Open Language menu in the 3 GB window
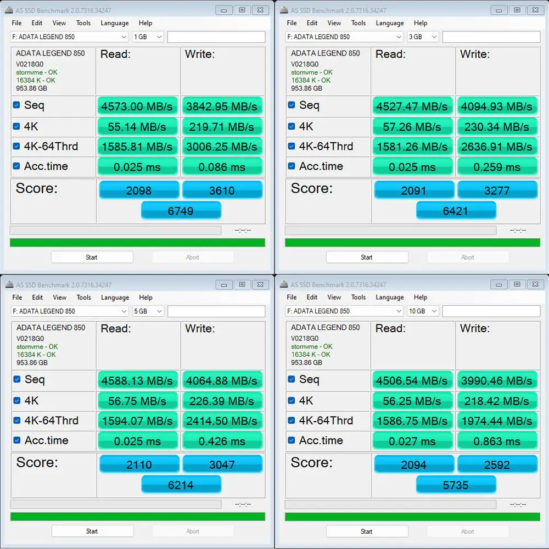This screenshot has width=549, height=549. click(390, 23)
